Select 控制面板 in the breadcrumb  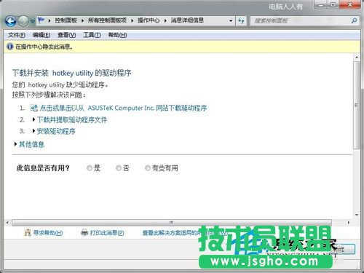click(x=66, y=20)
